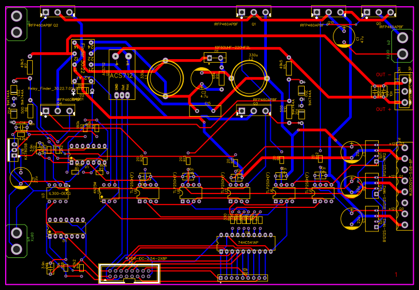Click the Vcc pin of the ACS712

[x=128, y=95]
